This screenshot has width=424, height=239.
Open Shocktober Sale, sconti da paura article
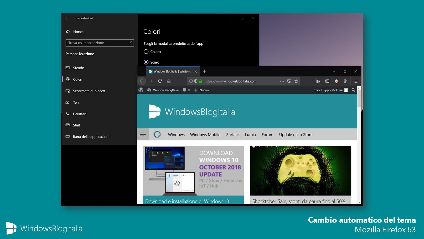[299, 201]
